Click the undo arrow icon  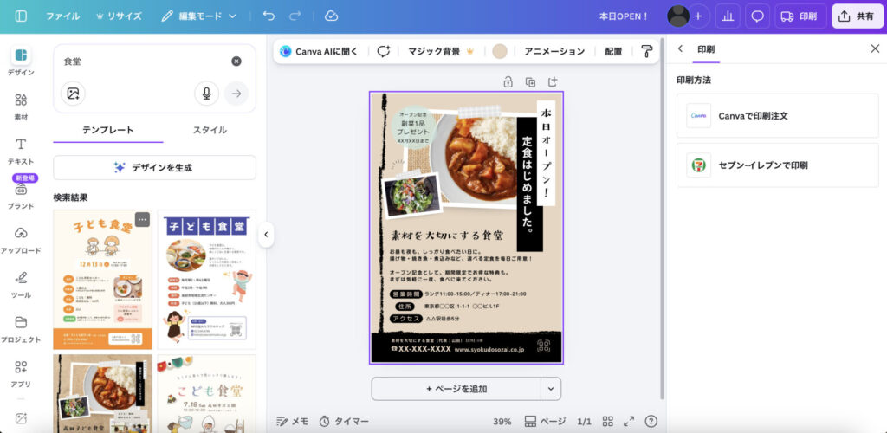point(269,16)
